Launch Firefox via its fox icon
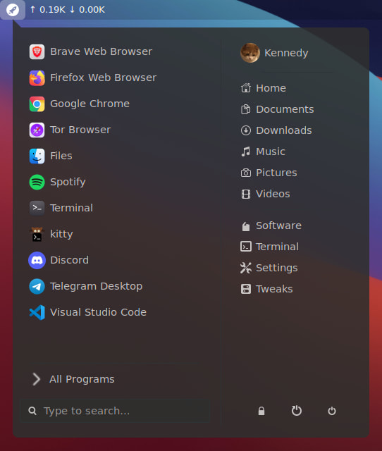 (x=37, y=78)
